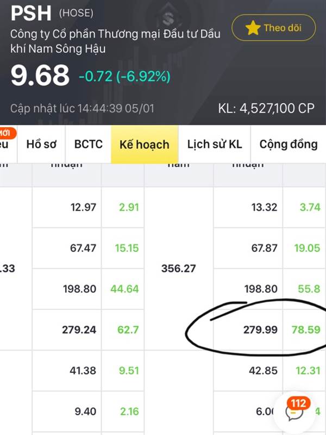
Task: Select the 62.7 percentage cell
Action: click(123, 330)
